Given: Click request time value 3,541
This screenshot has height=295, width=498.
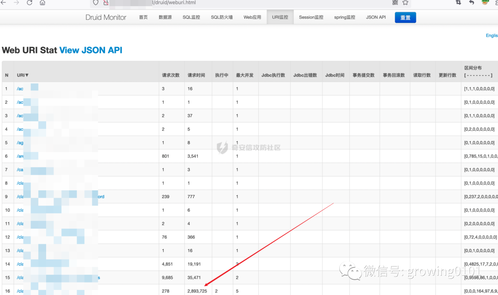Looking at the screenshot, I should (x=193, y=156).
